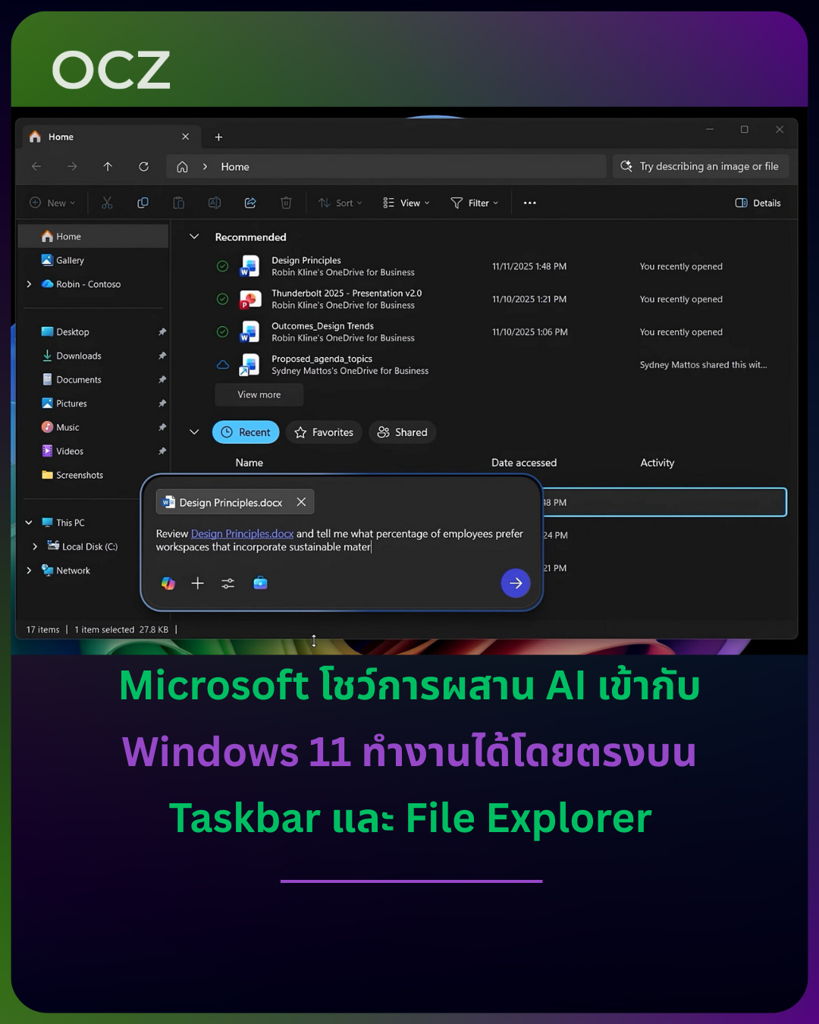Click the Delete trash icon

point(286,203)
